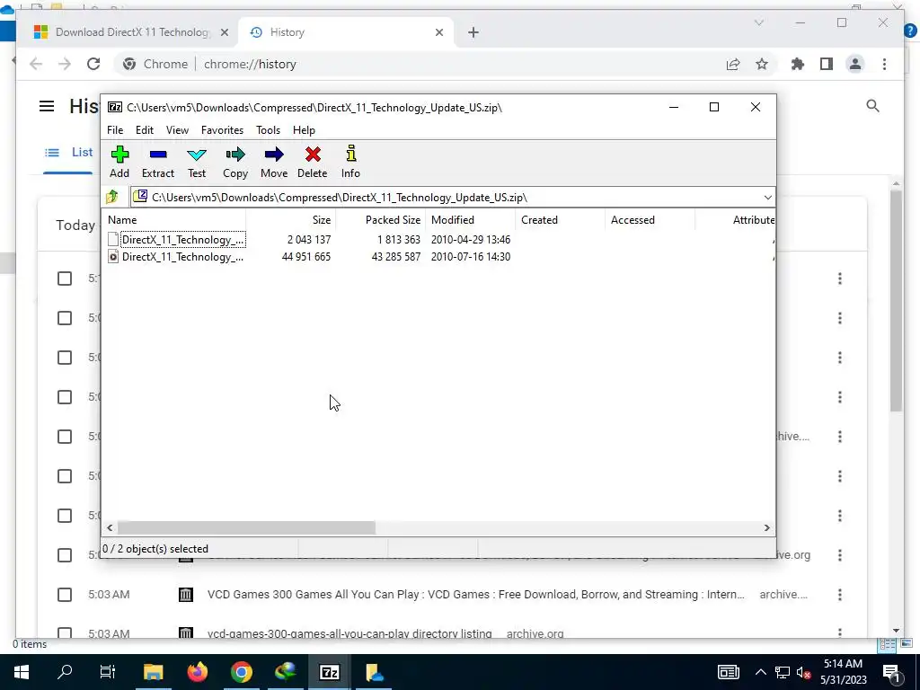Tick the seventh history entry checkbox
The height and width of the screenshot is (690, 920).
pyautogui.click(x=65, y=516)
